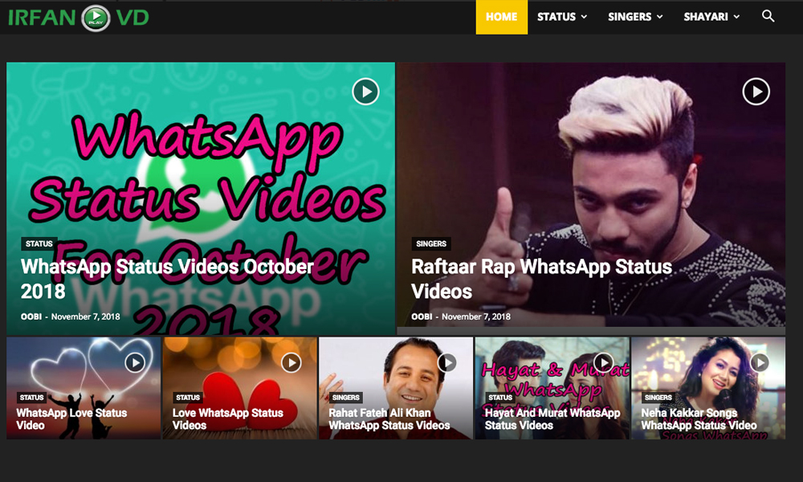Click SINGERS category tag on Raftaar post
Viewport: 803px width, 482px height.
(431, 243)
